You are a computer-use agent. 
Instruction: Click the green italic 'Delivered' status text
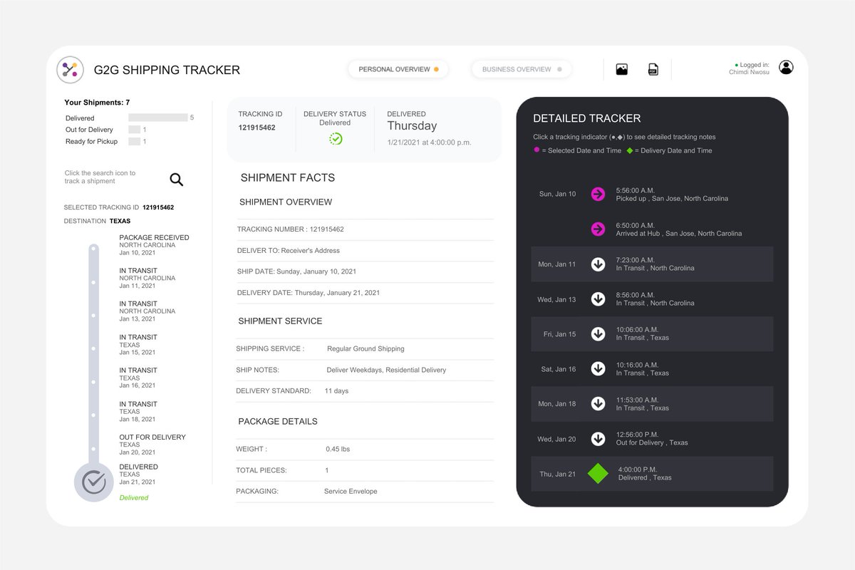[x=134, y=497]
